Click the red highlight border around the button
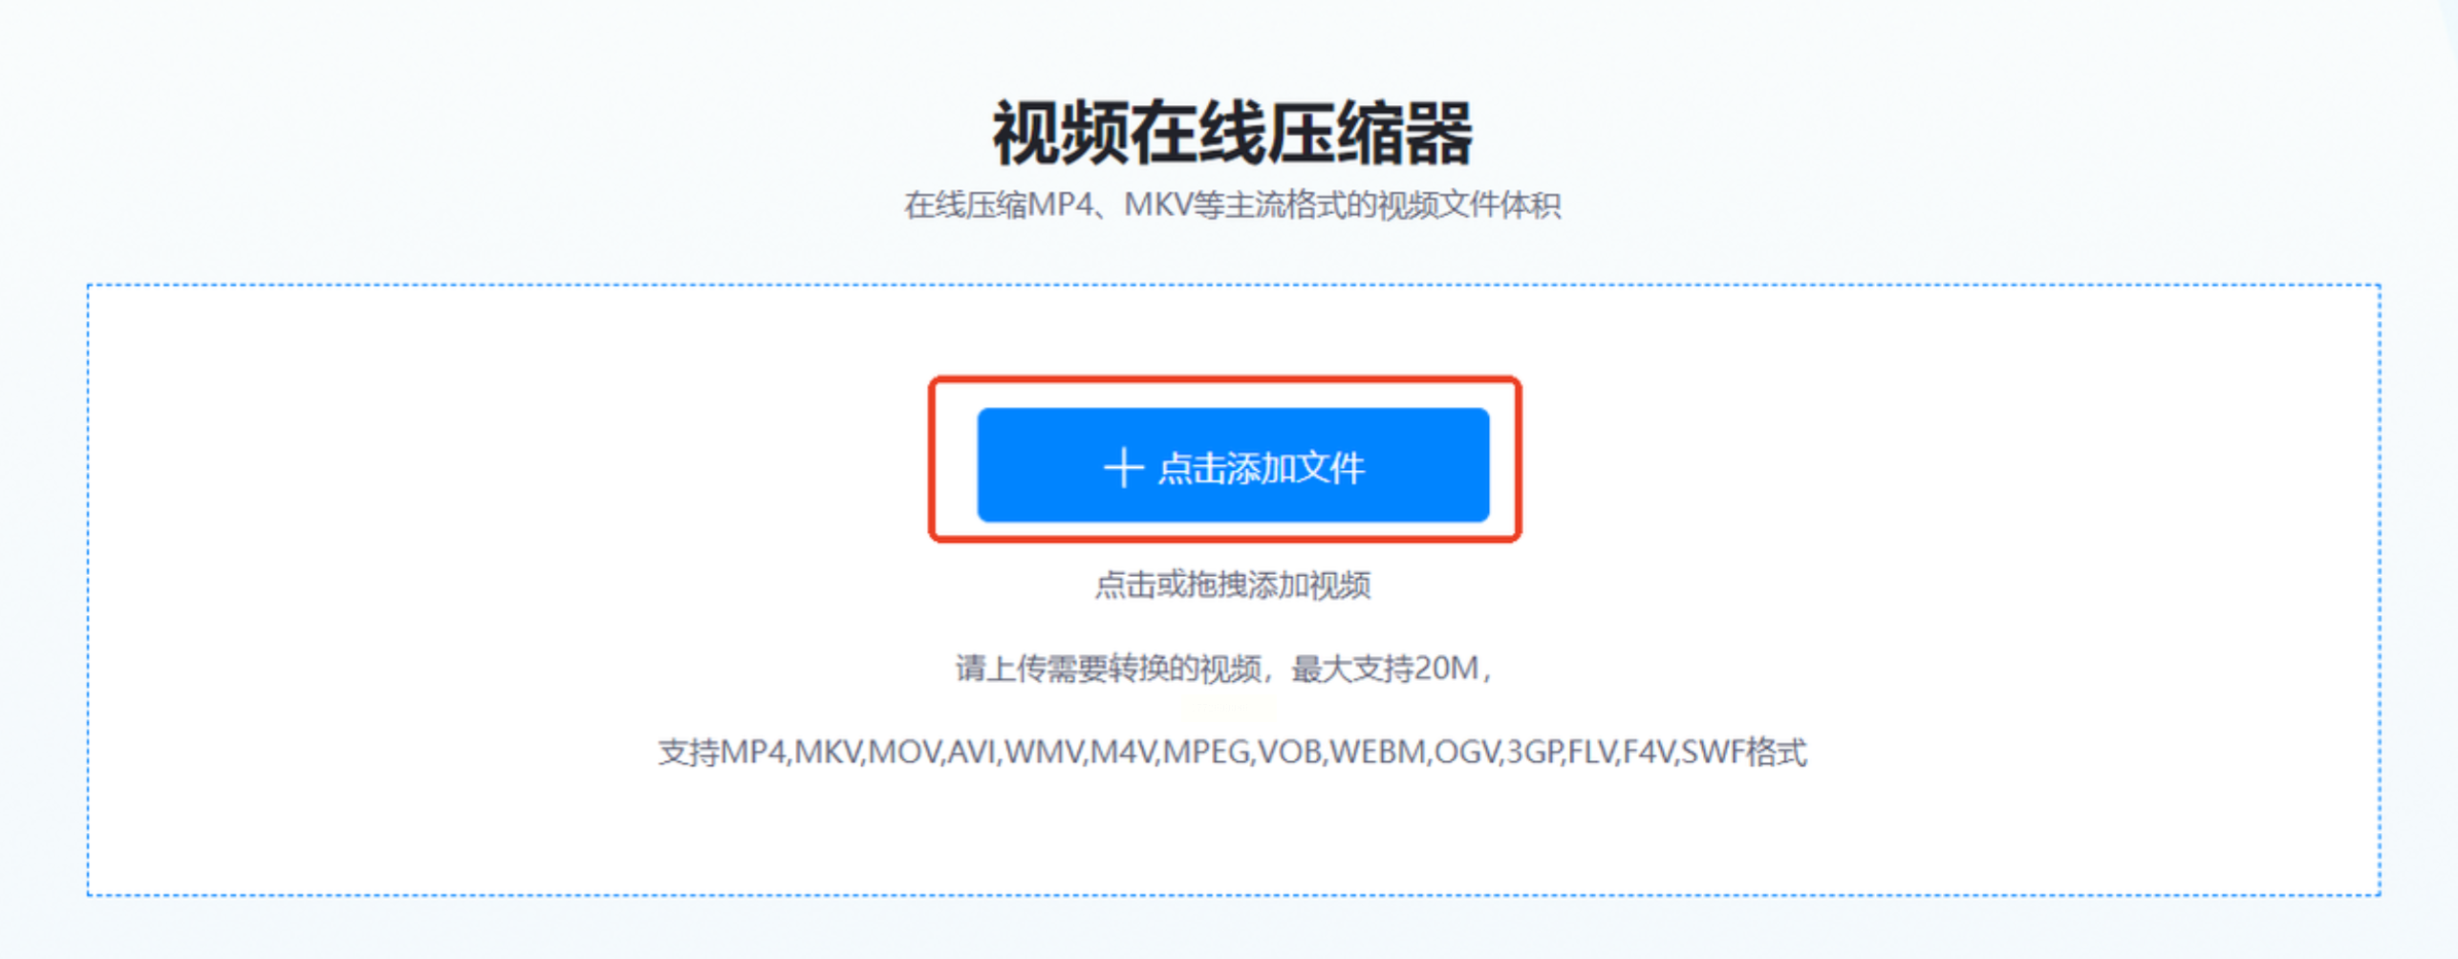 (1225, 379)
